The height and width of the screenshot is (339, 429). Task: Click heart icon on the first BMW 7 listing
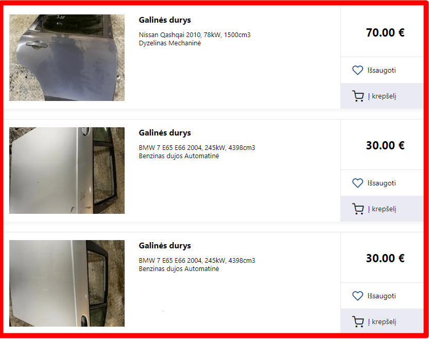pyautogui.click(x=357, y=183)
